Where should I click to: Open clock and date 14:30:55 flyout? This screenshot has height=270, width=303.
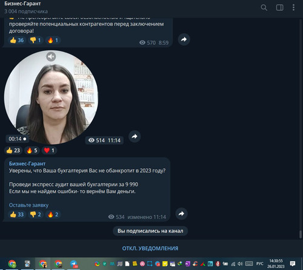276,264
